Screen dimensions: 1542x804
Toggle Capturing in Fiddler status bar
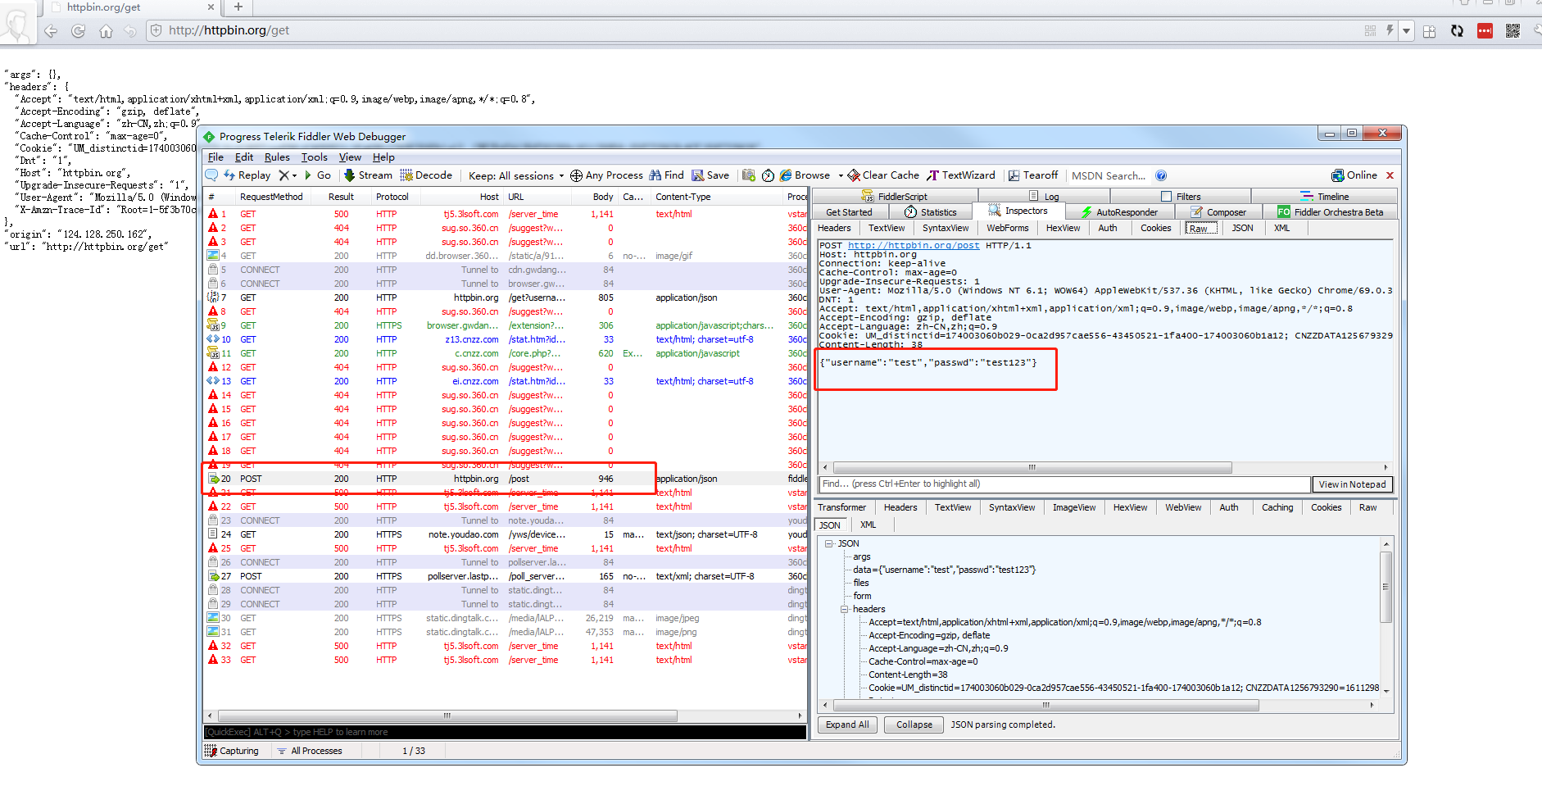pyautogui.click(x=232, y=751)
